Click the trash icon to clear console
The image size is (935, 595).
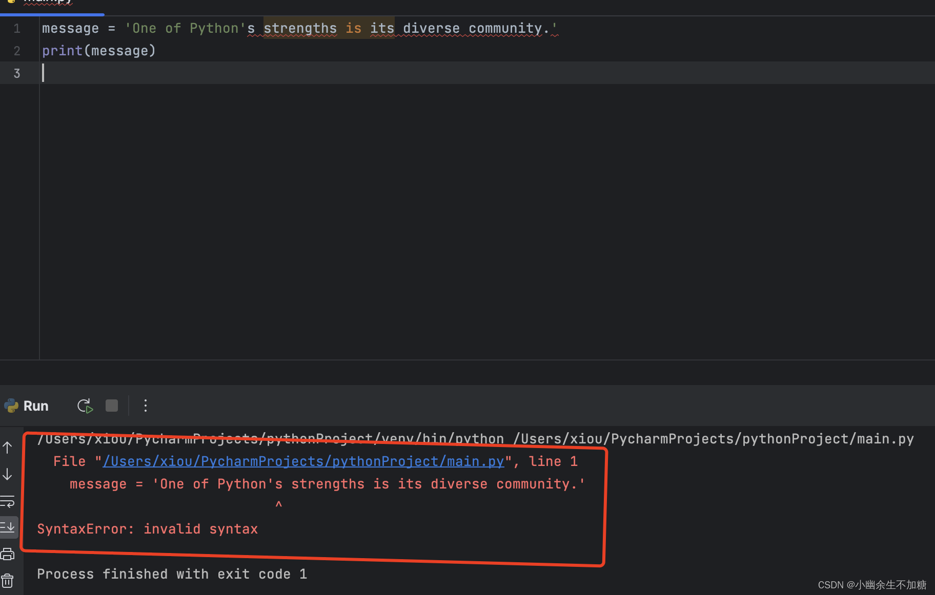pyautogui.click(x=8, y=581)
